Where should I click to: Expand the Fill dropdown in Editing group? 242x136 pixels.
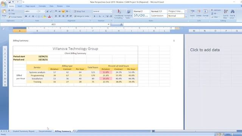click(x=217, y=14)
